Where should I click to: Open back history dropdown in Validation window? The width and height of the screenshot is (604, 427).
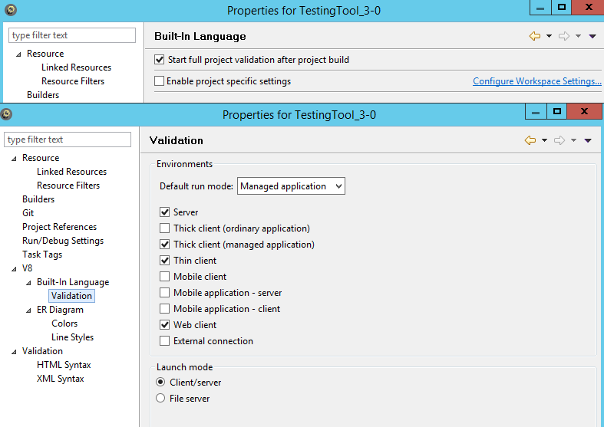point(544,140)
